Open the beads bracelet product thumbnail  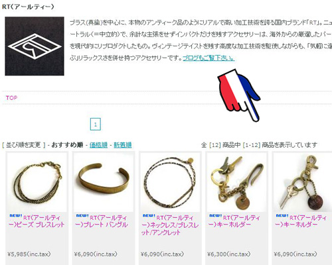point(37,182)
